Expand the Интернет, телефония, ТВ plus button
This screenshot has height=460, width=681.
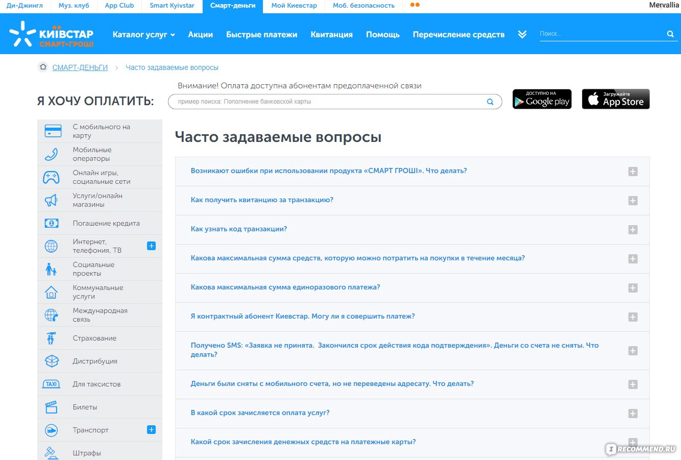point(151,246)
